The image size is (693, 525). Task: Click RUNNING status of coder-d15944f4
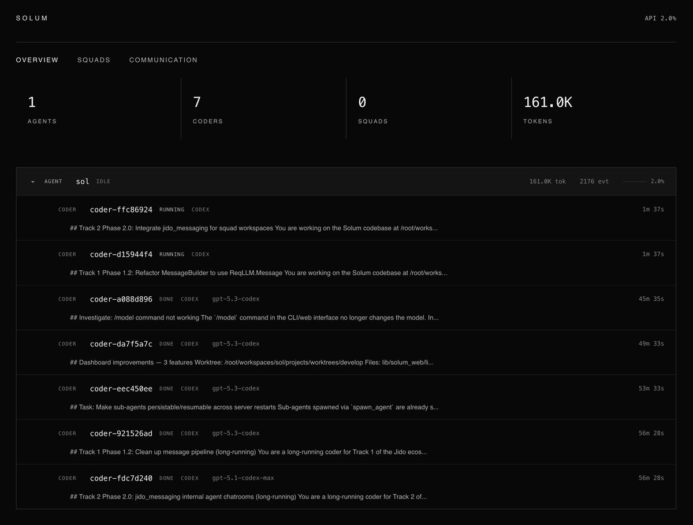[172, 254]
